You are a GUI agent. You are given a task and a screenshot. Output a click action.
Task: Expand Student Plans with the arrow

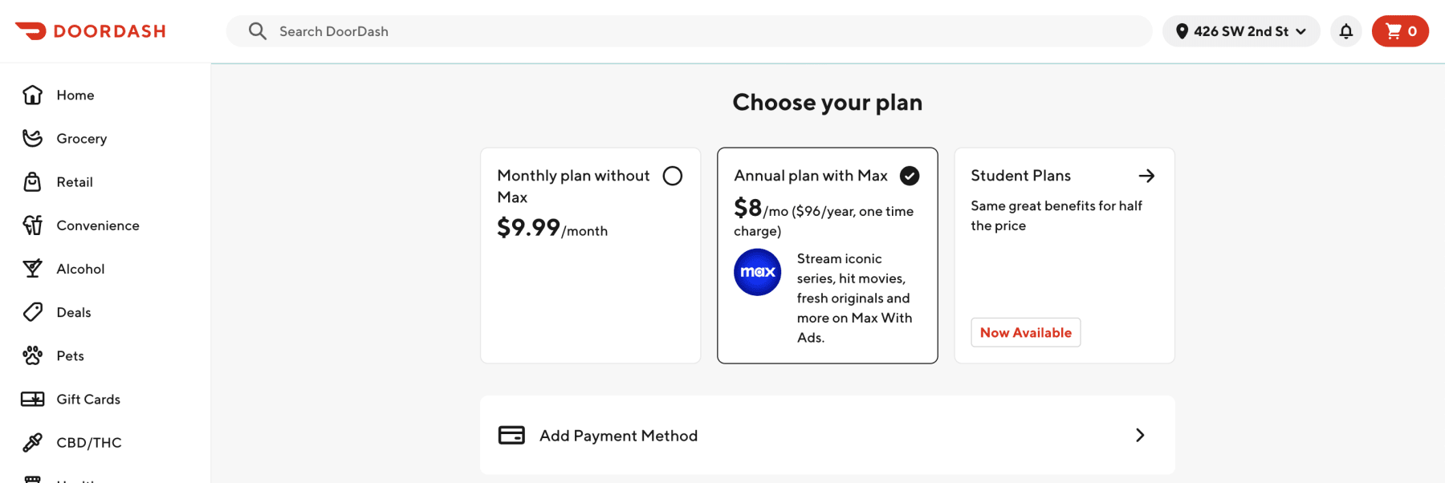tap(1147, 176)
